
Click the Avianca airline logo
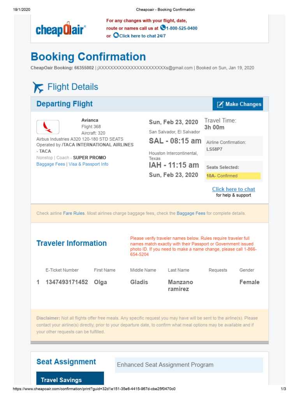pyautogui.click(x=48, y=127)
